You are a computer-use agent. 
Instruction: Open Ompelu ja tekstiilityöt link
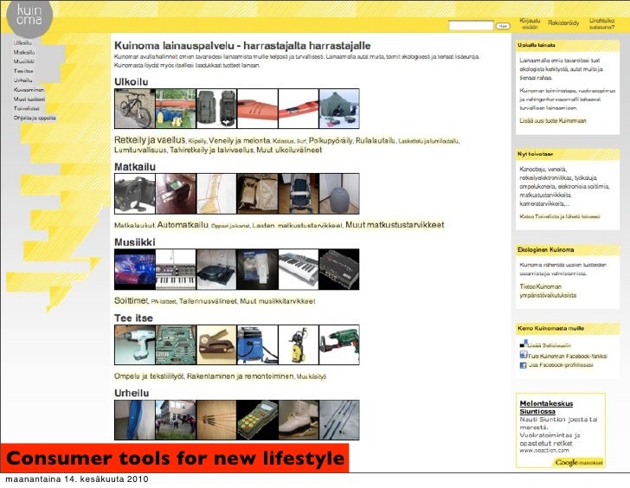pyautogui.click(x=149, y=376)
